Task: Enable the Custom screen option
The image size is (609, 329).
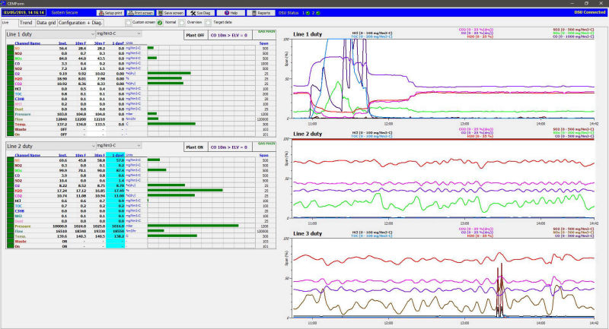Action: click(x=129, y=23)
